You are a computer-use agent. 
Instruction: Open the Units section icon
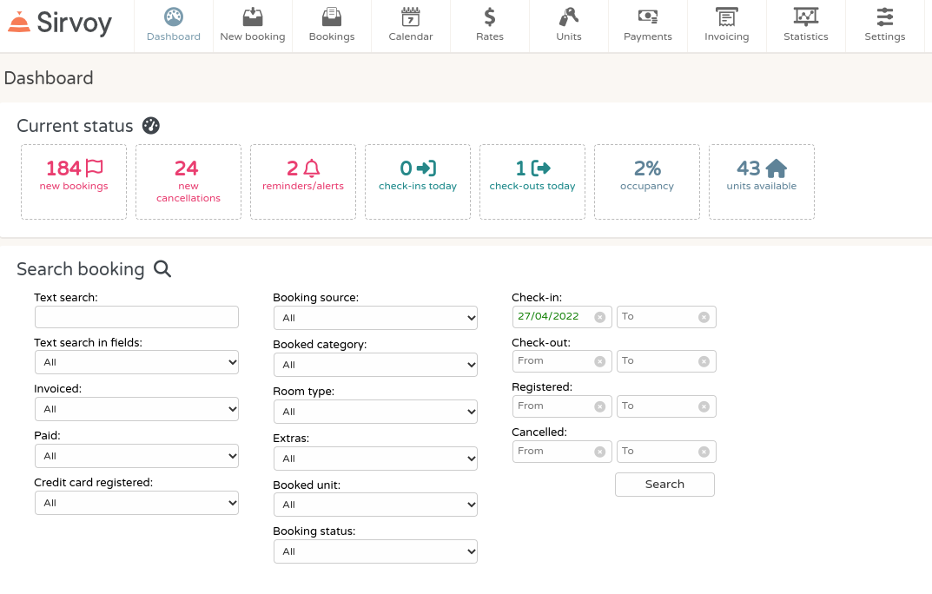coord(568,16)
